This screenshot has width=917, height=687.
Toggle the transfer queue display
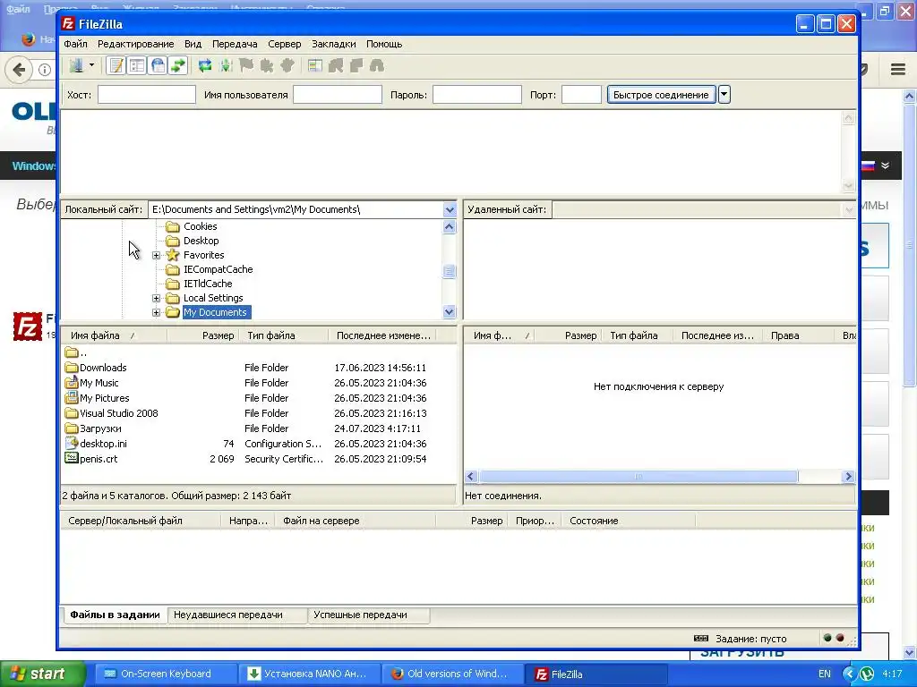178,65
